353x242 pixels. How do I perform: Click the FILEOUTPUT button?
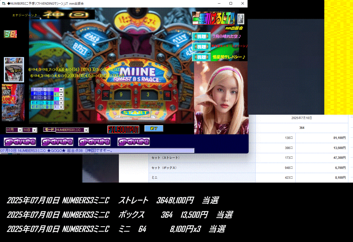pyautogui.click(x=123, y=129)
